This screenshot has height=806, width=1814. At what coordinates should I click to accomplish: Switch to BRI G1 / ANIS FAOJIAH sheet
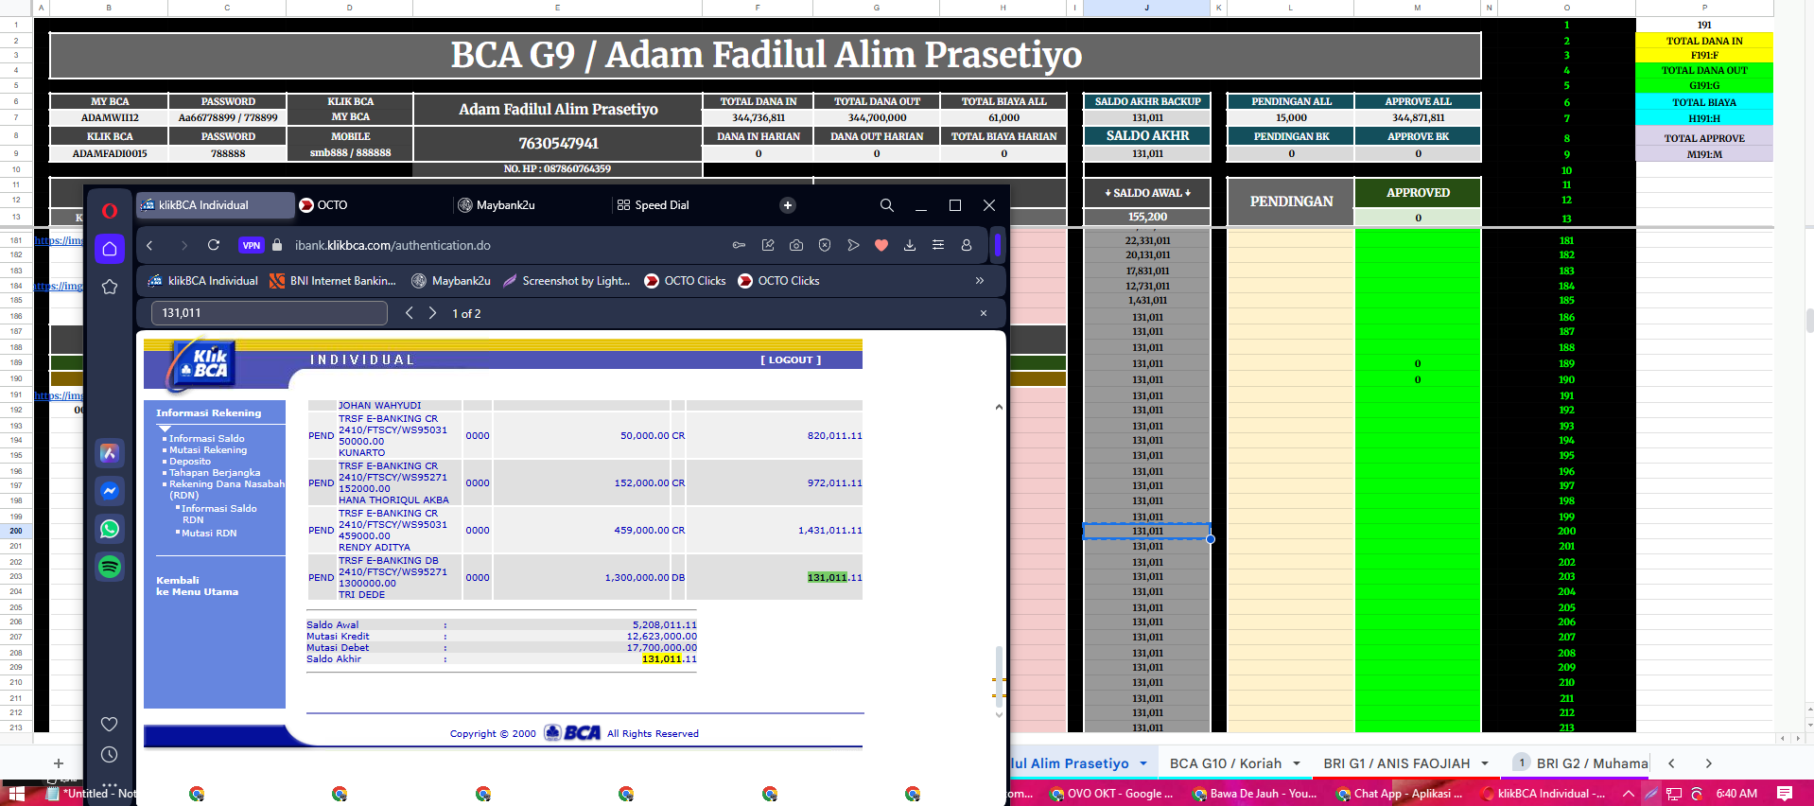pos(1397,763)
